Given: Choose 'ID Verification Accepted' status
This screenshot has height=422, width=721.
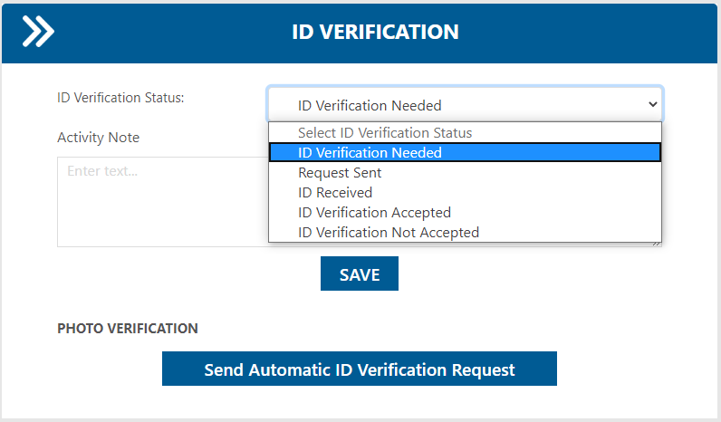Looking at the screenshot, I should pos(374,213).
